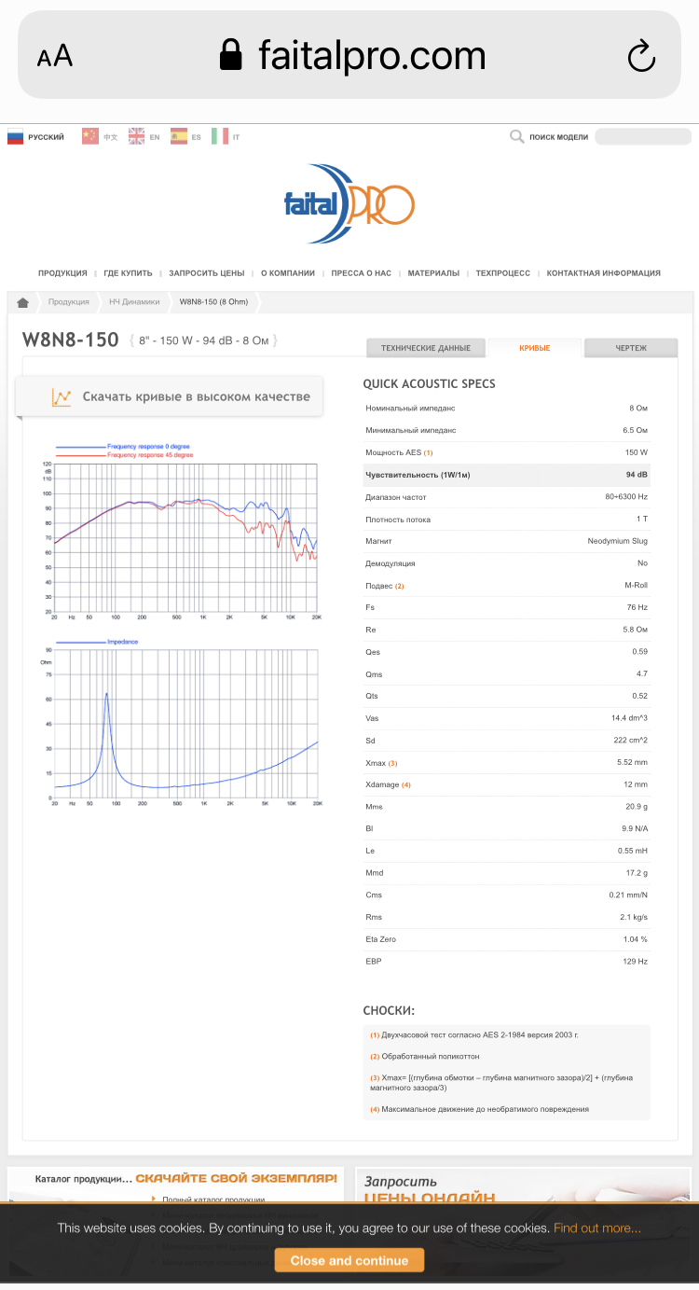Open the frequency response graph image
The height and width of the screenshot is (1290, 699).
pyautogui.click(x=185, y=532)
